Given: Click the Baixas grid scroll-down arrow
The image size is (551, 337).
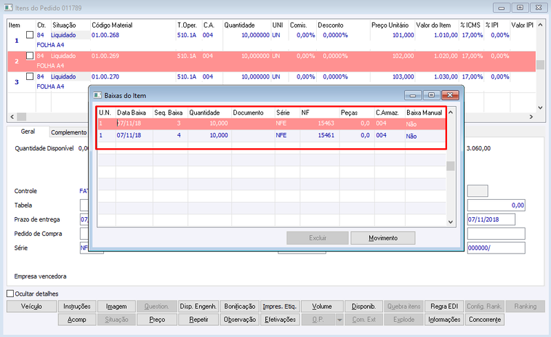Looking at the screenshot, I should pyautogui.click(x=450, y=222).
